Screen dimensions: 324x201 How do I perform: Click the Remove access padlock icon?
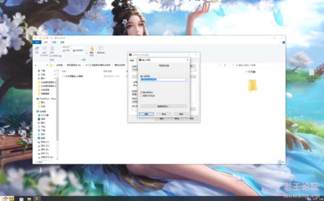[92, 49]
